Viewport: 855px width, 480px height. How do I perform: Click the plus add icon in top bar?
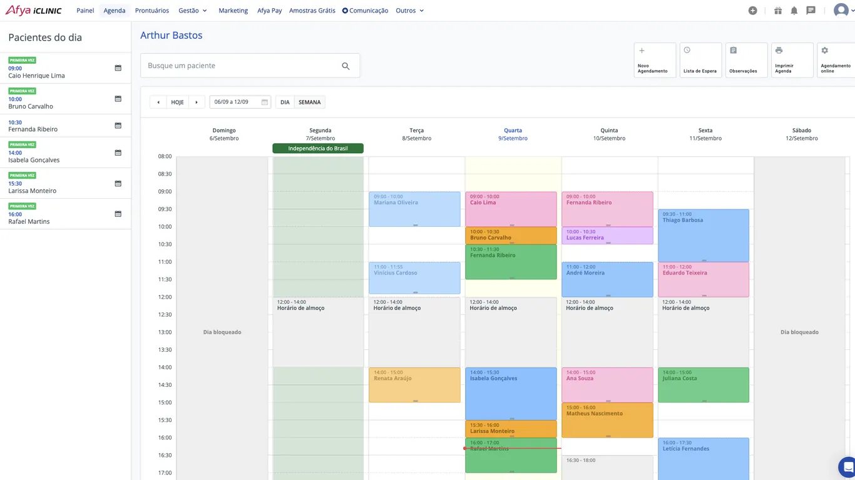point(752,11)
